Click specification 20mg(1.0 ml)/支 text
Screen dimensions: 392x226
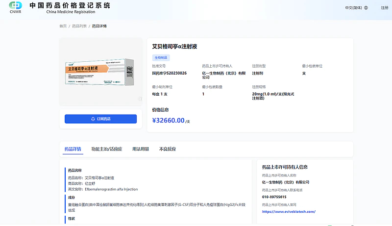click(273, 96)
